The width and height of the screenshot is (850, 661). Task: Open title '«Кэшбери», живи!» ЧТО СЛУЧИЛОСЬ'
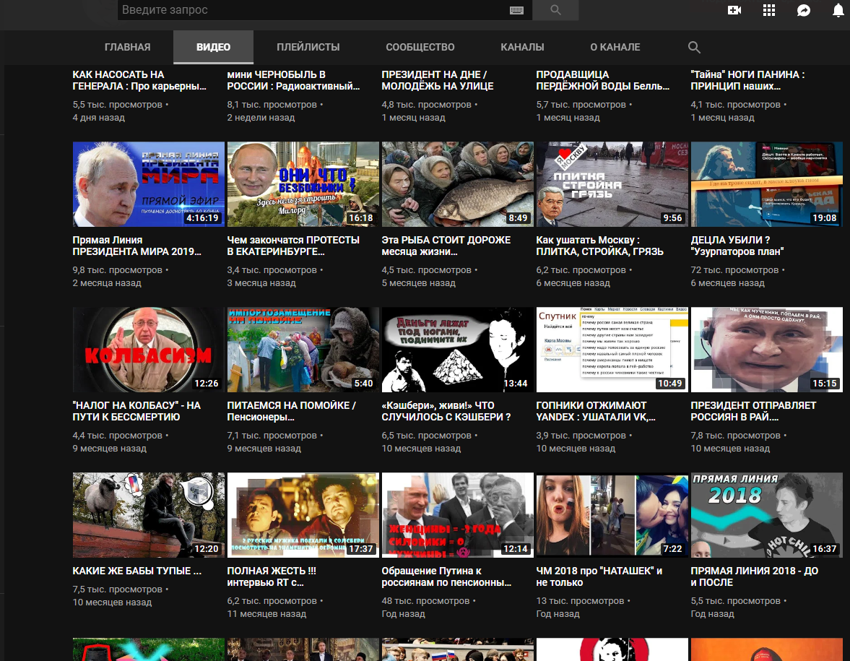tap(446, 411)
